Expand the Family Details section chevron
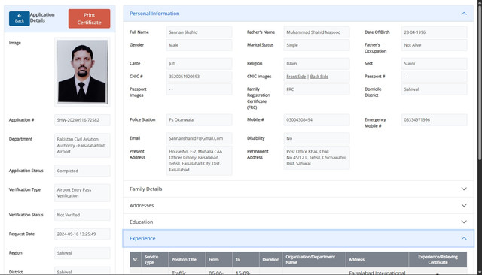 click(x=464, y=189)
